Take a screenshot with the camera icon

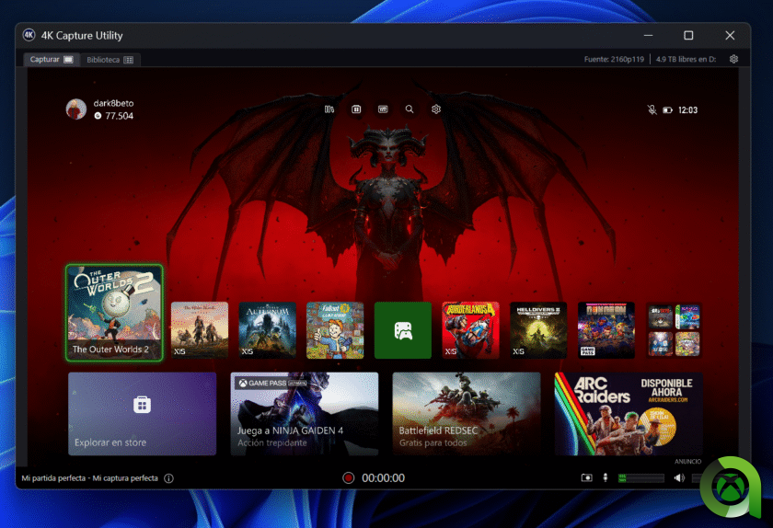pos(586,478)
